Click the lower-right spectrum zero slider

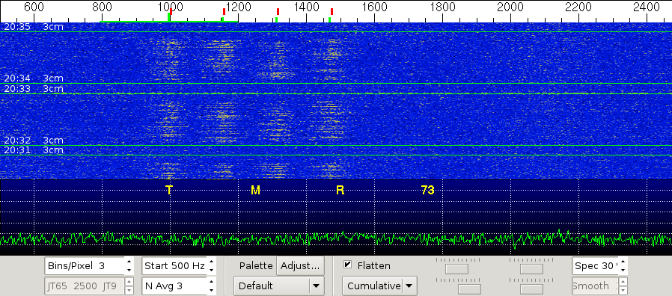click(531, 289)
